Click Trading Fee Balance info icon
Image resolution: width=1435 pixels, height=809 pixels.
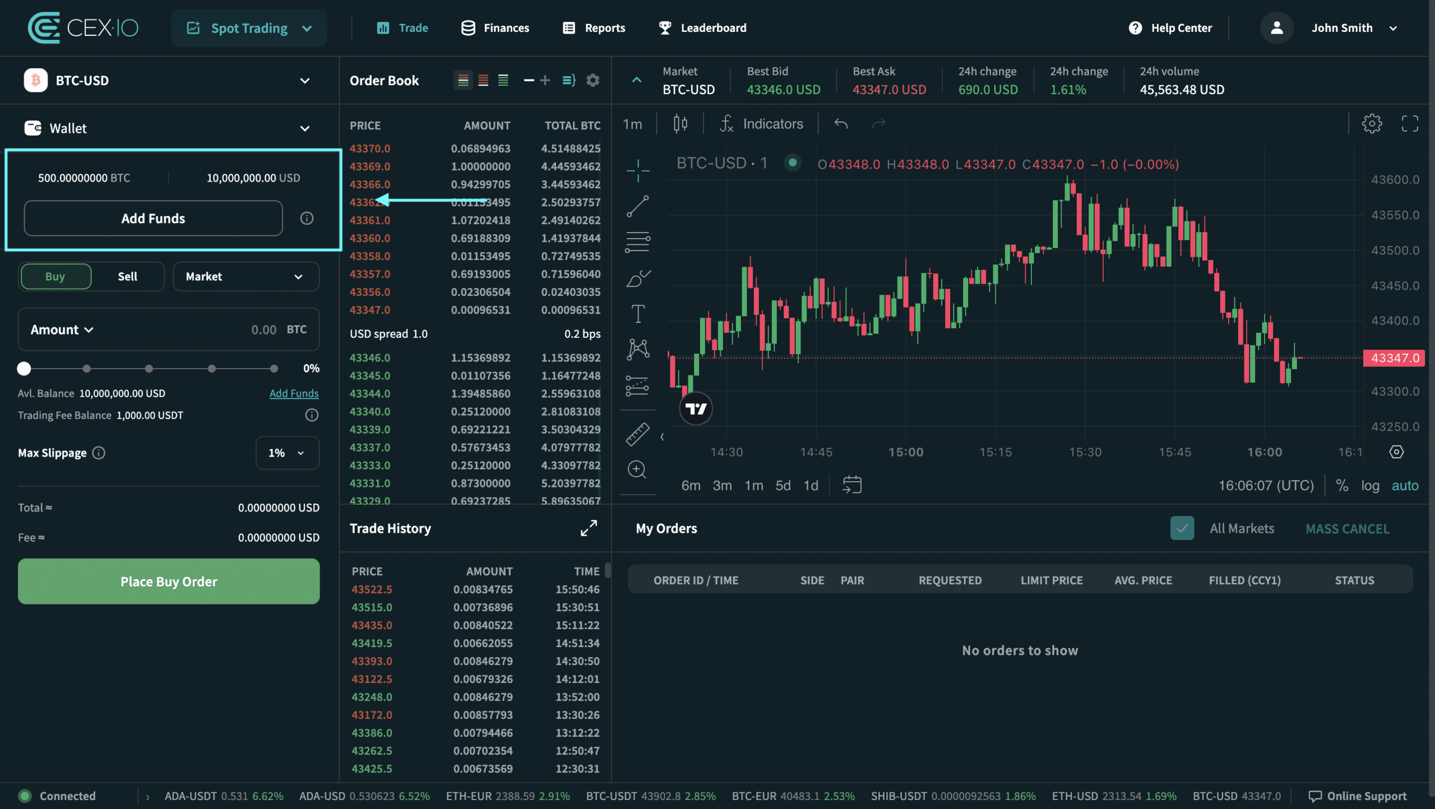(312, 415)
